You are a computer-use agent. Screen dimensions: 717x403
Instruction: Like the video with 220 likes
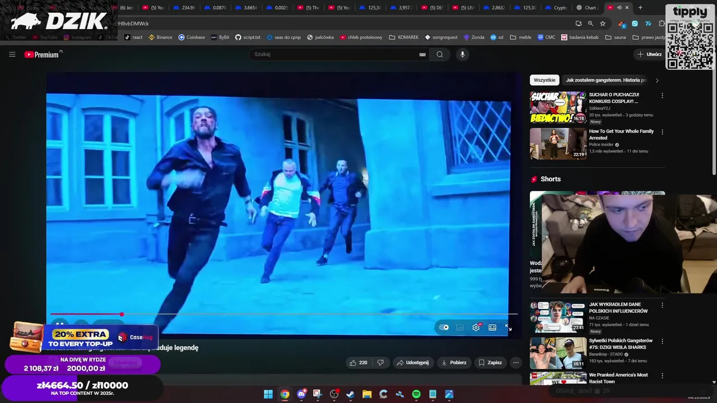[358, 363]
